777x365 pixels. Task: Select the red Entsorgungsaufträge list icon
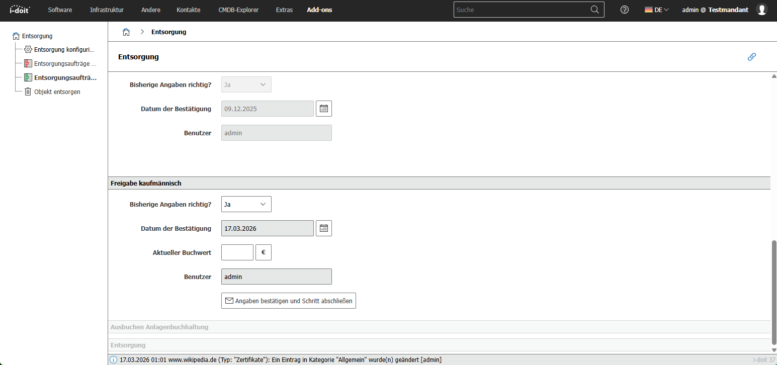coord(28,63)
